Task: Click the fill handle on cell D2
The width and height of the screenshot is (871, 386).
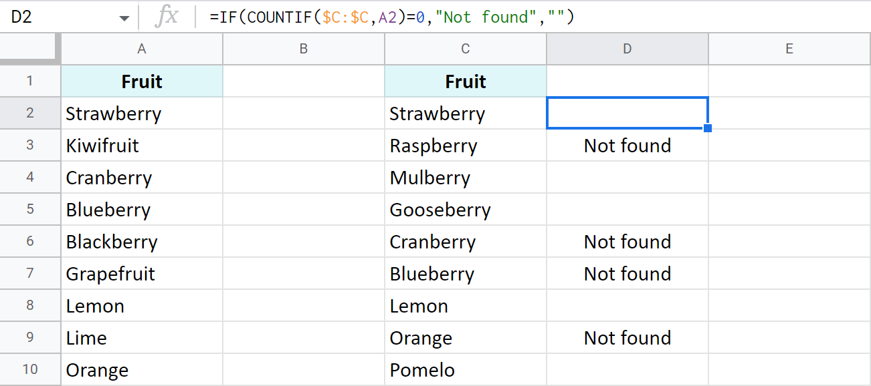Action: pos(708,128)
